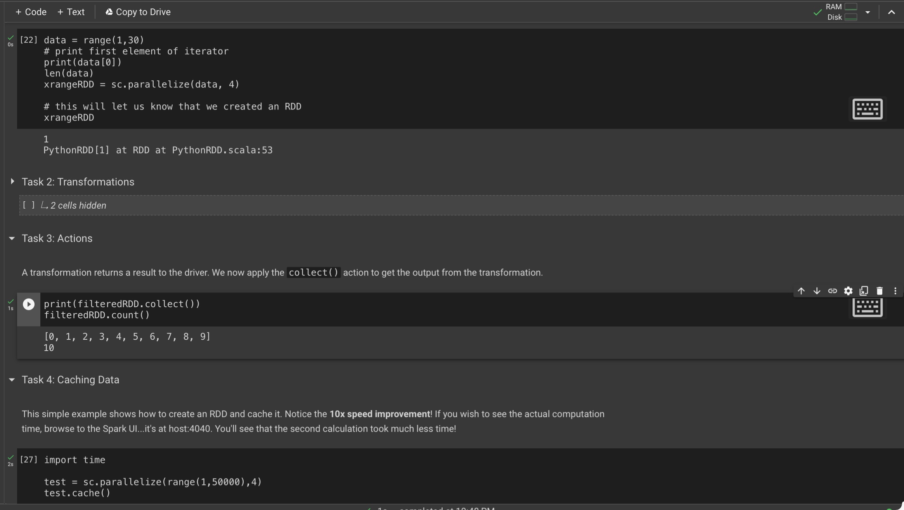Collapse the Task 4: Caching Data section
The image size is (904, 510).
pyautogui.click(x=11, y=380)
